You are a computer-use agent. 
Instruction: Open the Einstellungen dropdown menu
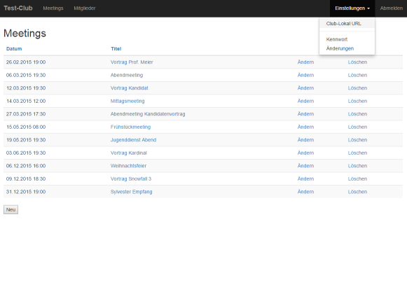tap(352, 8)
